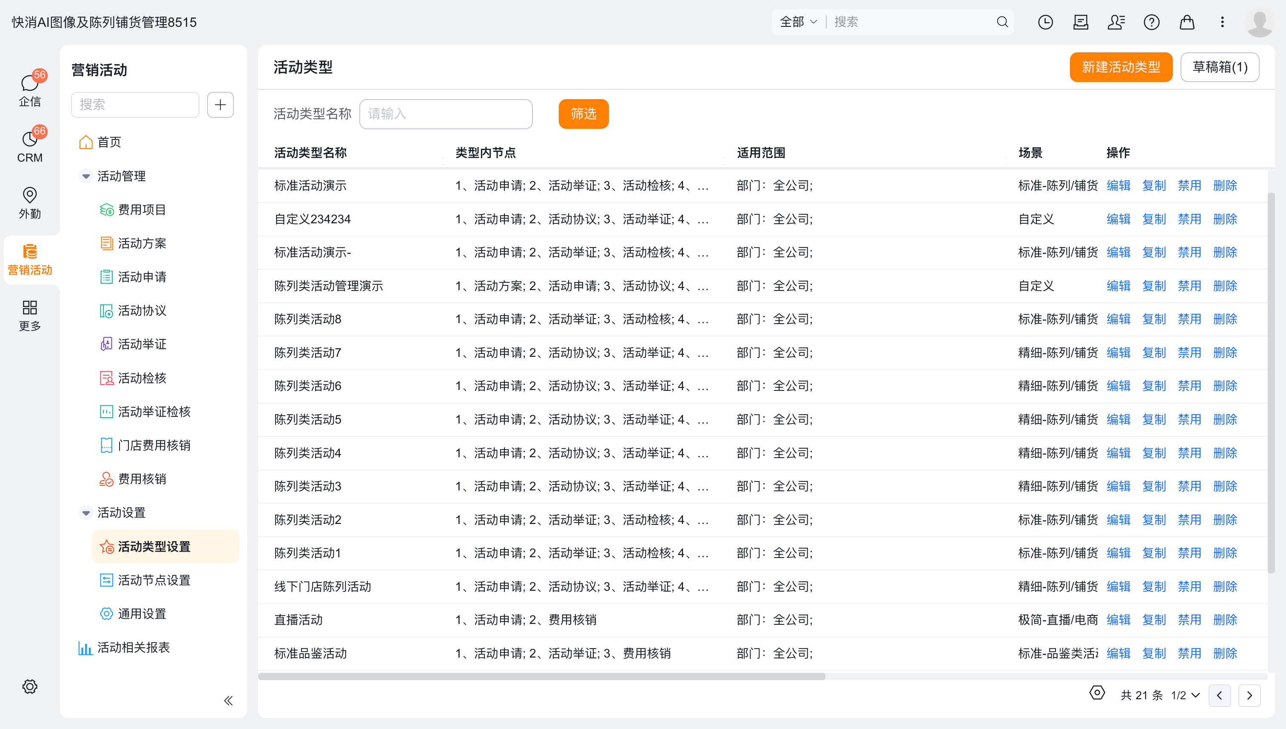1286x729 pixels.
Task: Click the plus button beside sidebar search
Action: point(220,105)
